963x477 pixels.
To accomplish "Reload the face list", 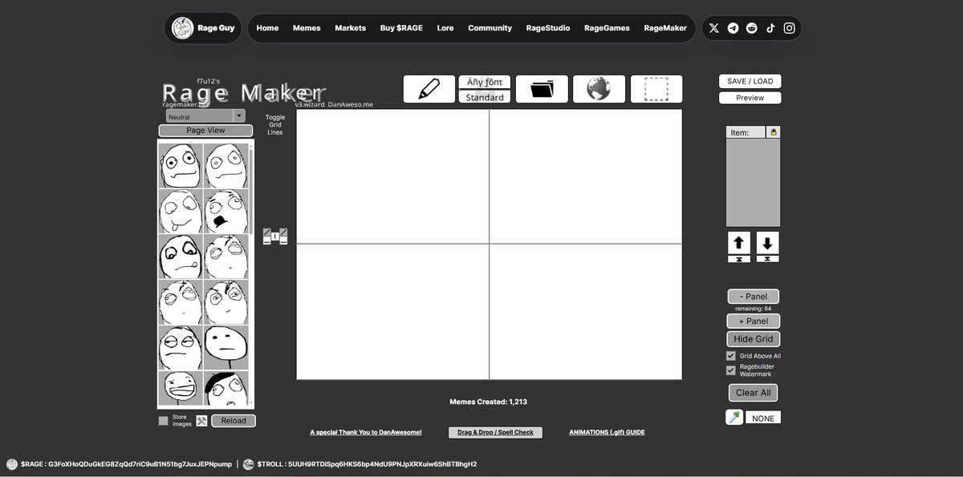I will pos(234,421).
